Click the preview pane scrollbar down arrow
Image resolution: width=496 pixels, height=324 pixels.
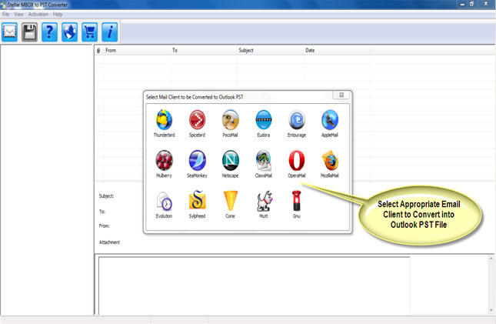pos(491,310)
